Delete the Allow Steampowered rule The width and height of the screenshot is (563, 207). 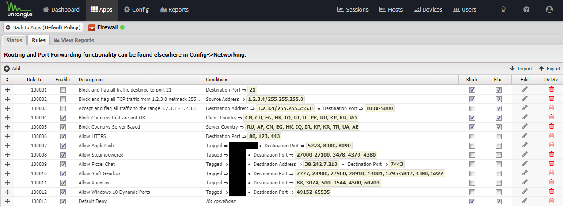click(551, 155)
